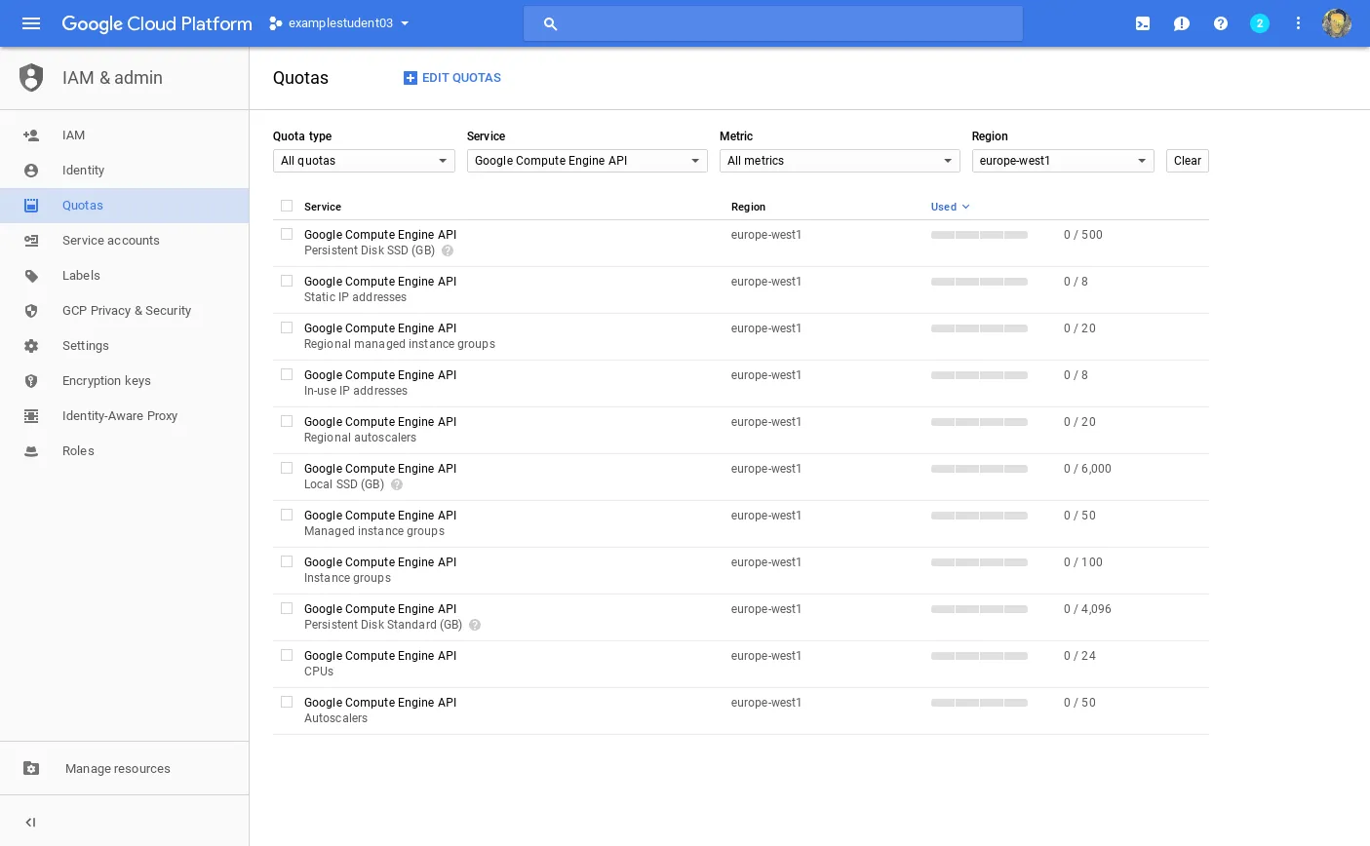1370x846 pixels.
Task: Click the Roles hat icon in sidebar
Action: pyautogui.click(x=31, y=451)
